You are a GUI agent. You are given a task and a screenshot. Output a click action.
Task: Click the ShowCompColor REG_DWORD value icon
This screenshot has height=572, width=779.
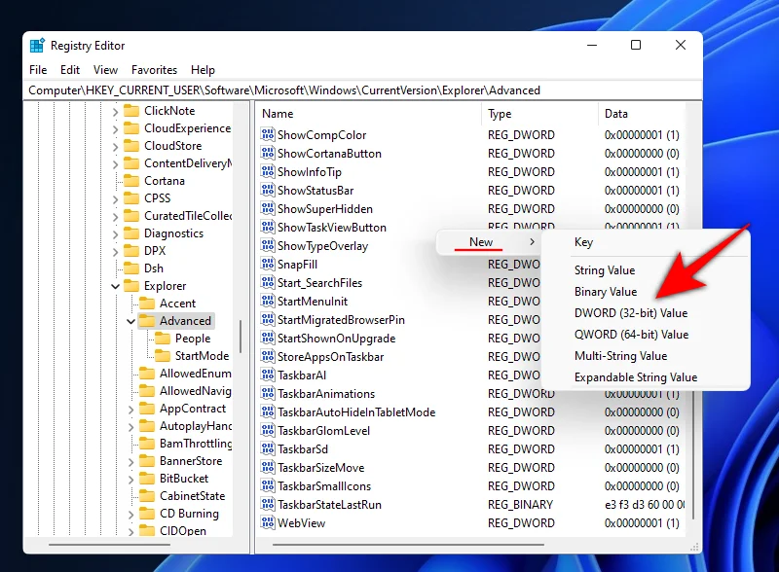pyautogui.click(x=269, y=135)
